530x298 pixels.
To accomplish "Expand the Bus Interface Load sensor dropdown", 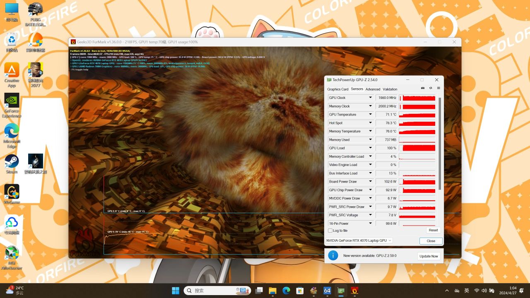I will tap(371, 173).
